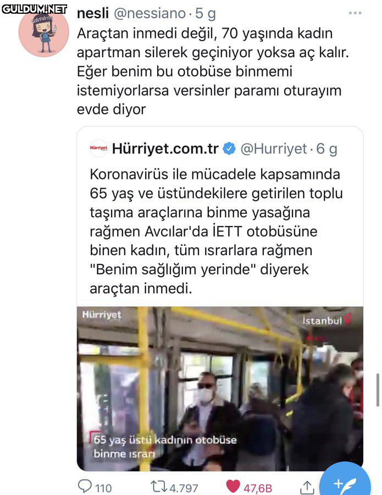Click the vertical scrollbar handle
Screen dimensions: 382x495
[378, 390]
